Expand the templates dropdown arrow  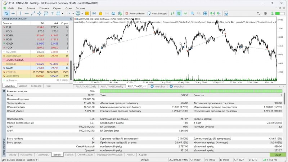82,13
